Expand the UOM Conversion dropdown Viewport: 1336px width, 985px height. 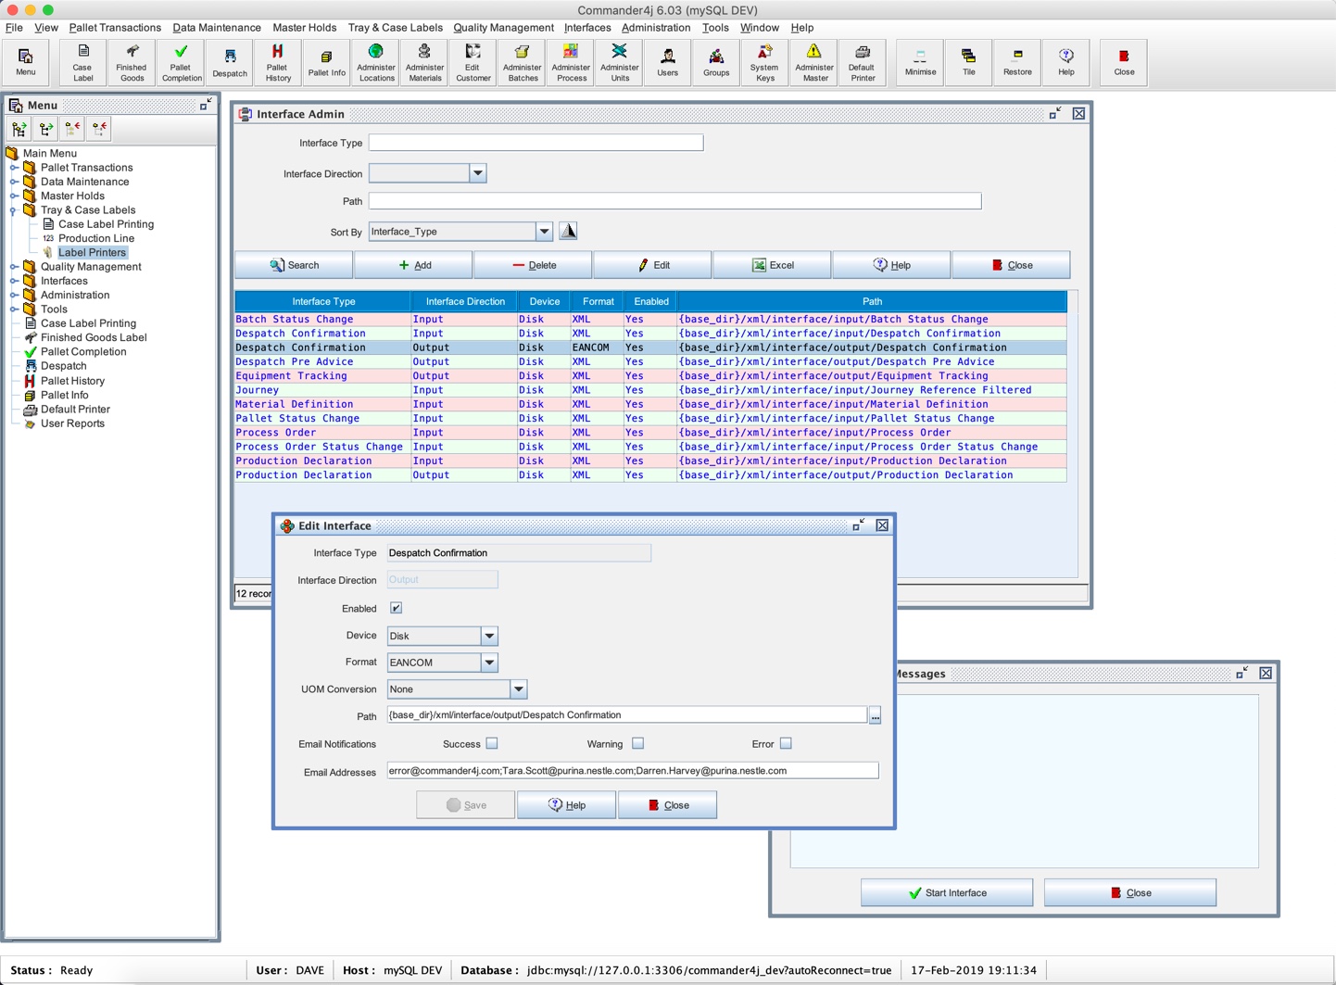coord(519,689)
